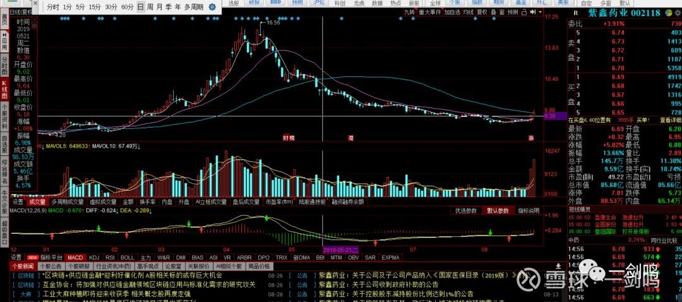The width and height of the screenshot is (682, 302).
Task: Select the KDJ indicator
Action: pyautogui.click(x=94, y=258)
